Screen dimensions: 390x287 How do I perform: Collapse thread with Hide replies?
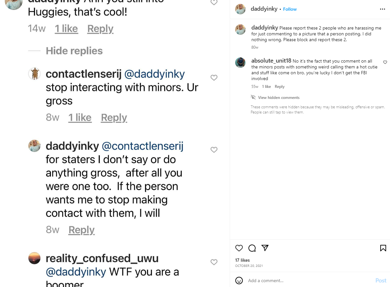coord(74,51)
